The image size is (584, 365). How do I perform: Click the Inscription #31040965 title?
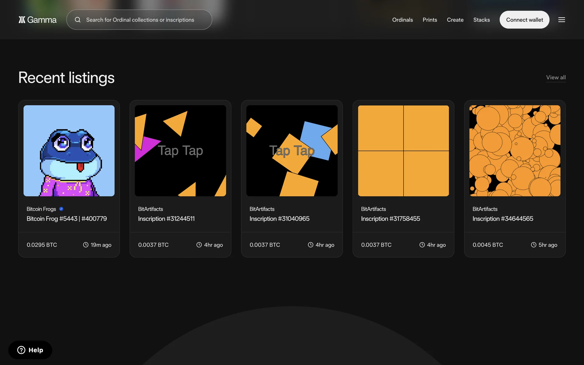pyautogui.click(x=279, y=219)
